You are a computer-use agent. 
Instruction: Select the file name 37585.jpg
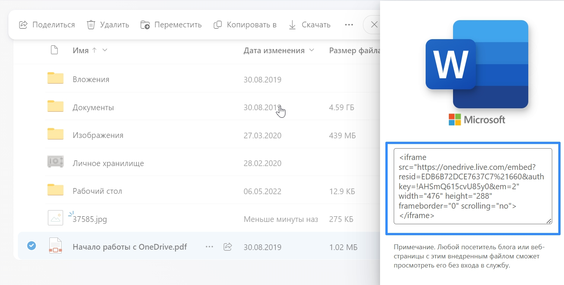(90, 219)
